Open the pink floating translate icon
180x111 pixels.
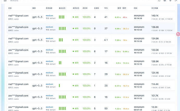point(178,34)
